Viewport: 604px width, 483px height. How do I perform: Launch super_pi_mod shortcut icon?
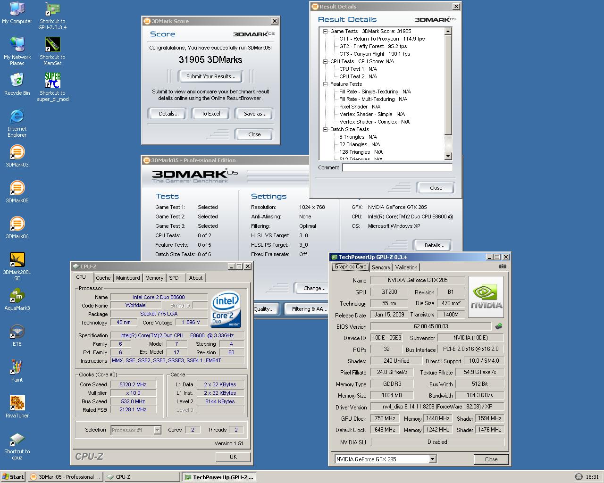click(52, 87)
